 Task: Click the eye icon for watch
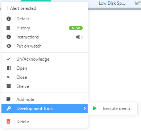(x=9, y=46)
